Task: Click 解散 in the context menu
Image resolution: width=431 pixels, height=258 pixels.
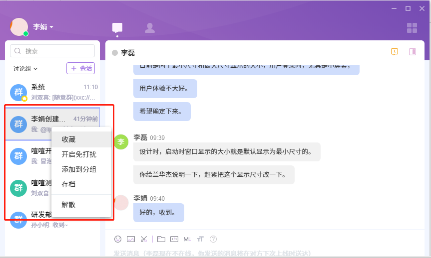Action: coord(68,205)
